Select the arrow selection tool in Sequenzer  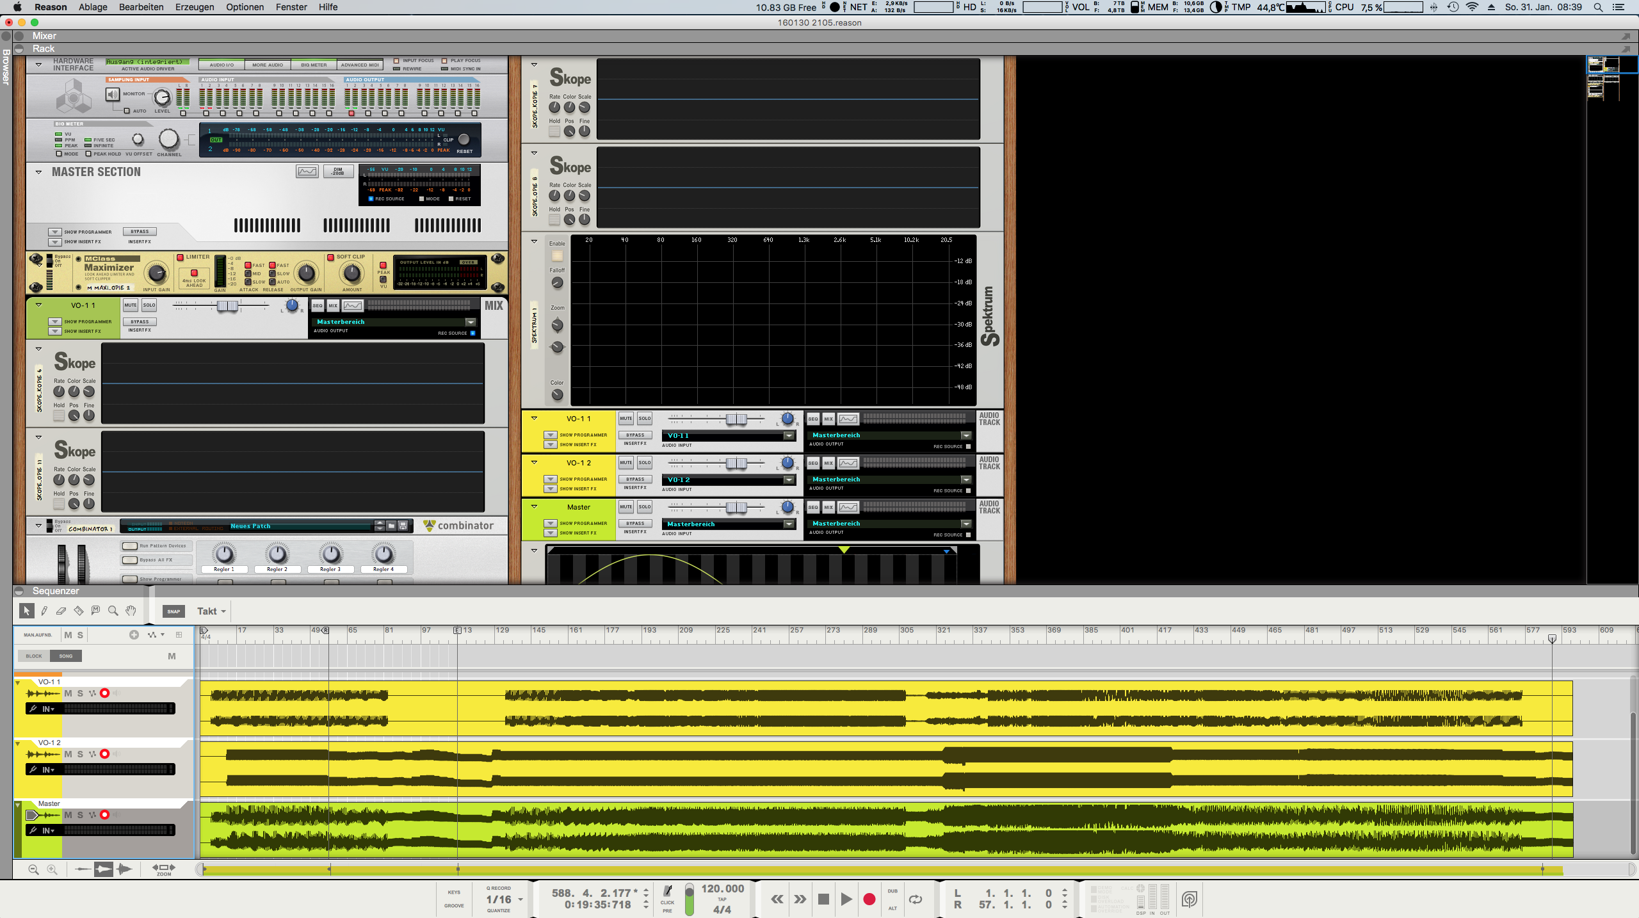pyautogui.click(x=26, y=611)
